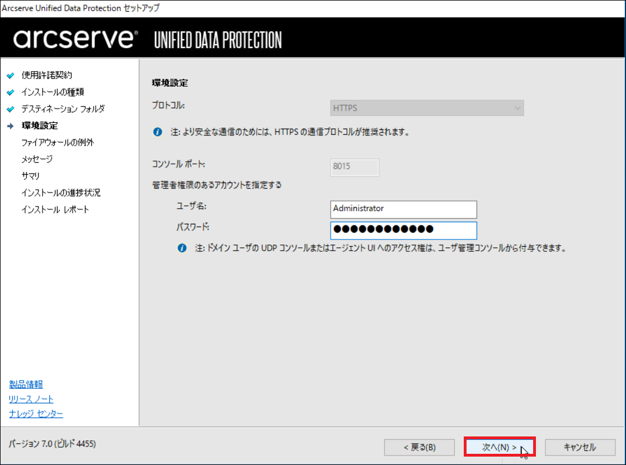Click the キャンセル button

[x=580, y=448]
